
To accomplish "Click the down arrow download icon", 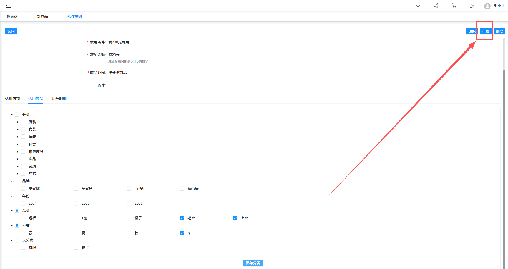I will (418, 6).
